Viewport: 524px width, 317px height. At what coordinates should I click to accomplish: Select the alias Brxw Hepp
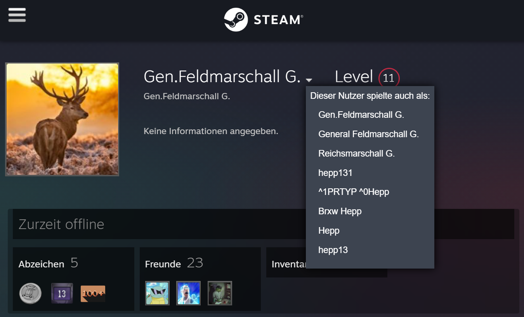point(340,211)
